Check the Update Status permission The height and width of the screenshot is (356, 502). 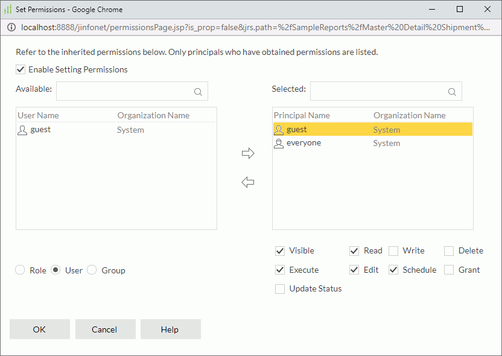click(279, 288)
